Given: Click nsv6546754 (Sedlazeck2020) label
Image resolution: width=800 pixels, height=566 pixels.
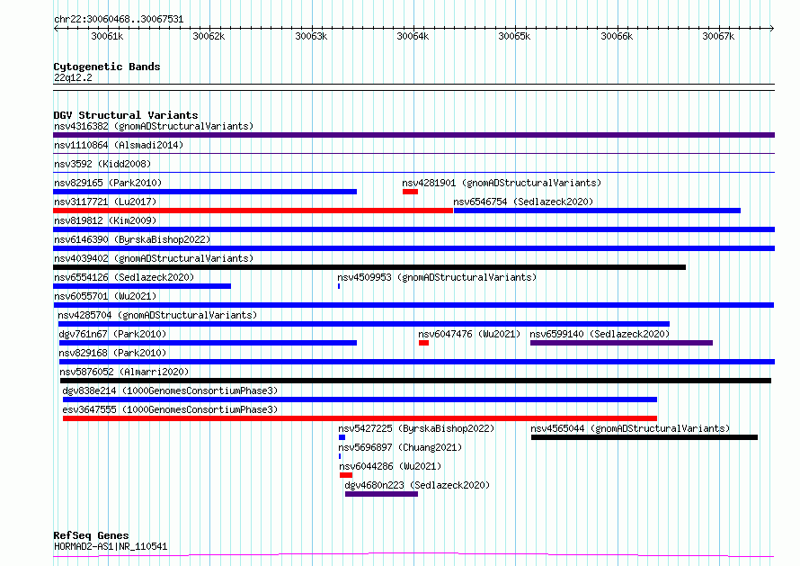Looking at the screenshot, I should click(523, 202).
